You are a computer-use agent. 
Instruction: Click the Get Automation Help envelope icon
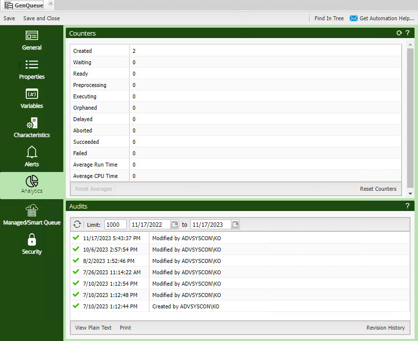pos(354,18)
